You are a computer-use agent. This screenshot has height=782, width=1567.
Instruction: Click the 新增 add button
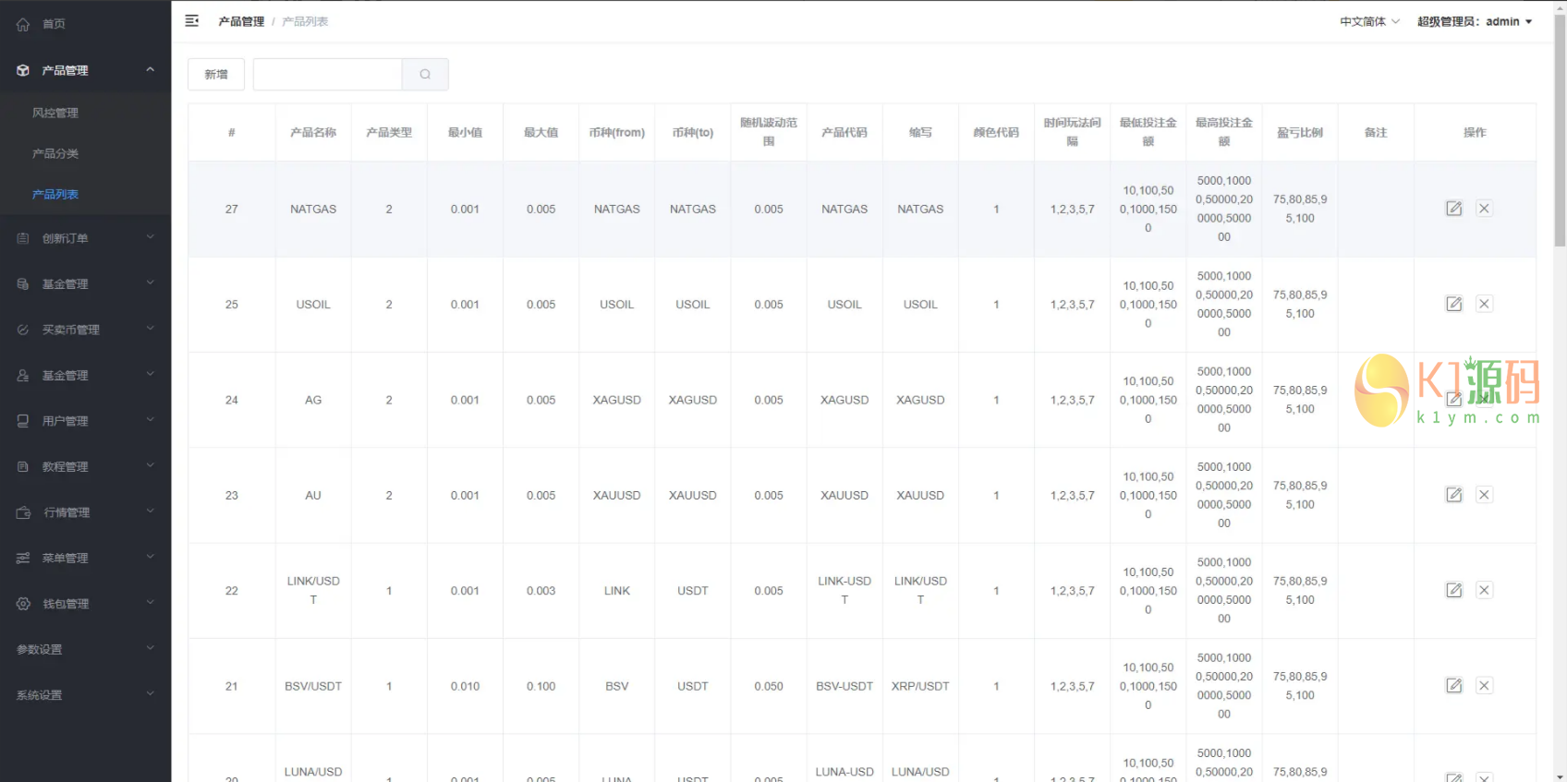(216, 75)
